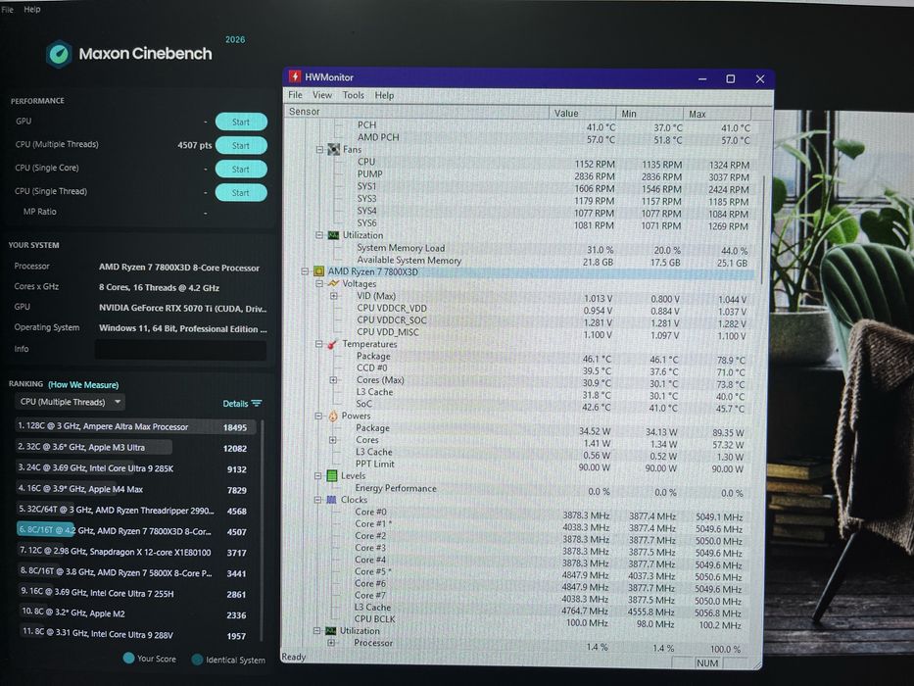Select the AMD Ryzen Threadripper ranking row

(x=135, y=511)
